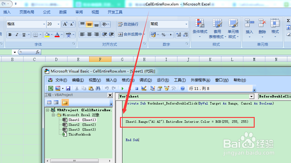Toggle top vertical alignment button

82,24
